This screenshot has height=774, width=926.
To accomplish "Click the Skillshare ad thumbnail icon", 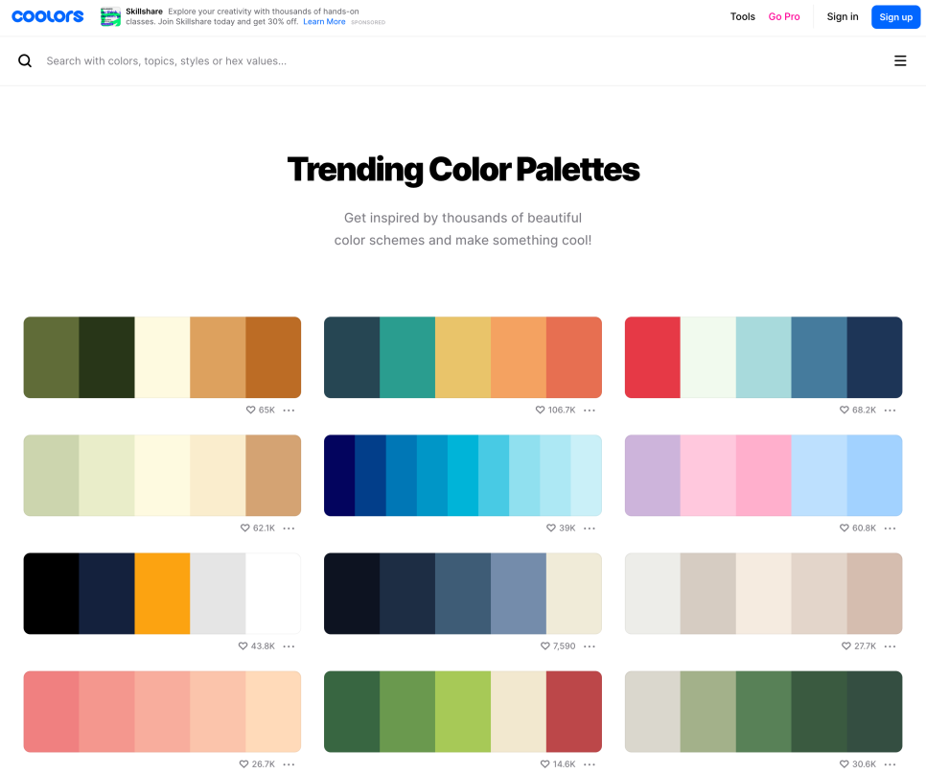I will pyautogui.click(x=110, y=16).
